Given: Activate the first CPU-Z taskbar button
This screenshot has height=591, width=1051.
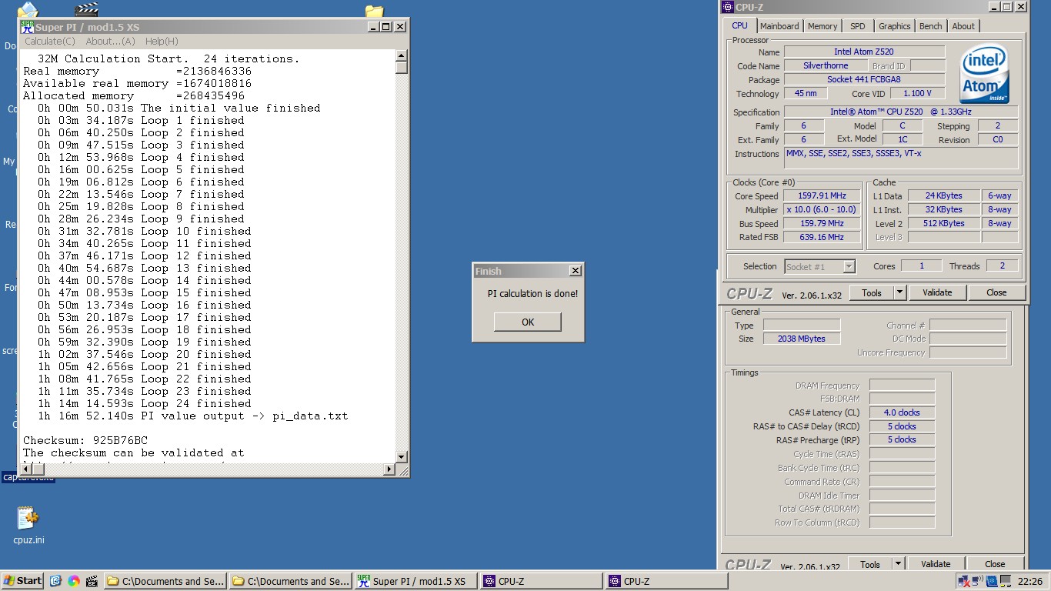Looking at the screenshot, I should [x=541, y=581].
